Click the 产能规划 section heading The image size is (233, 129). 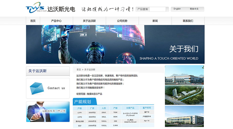pos(83,102)
